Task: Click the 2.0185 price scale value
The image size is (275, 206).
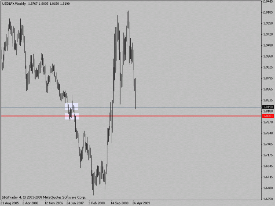Action: click(x=268, y=12)
